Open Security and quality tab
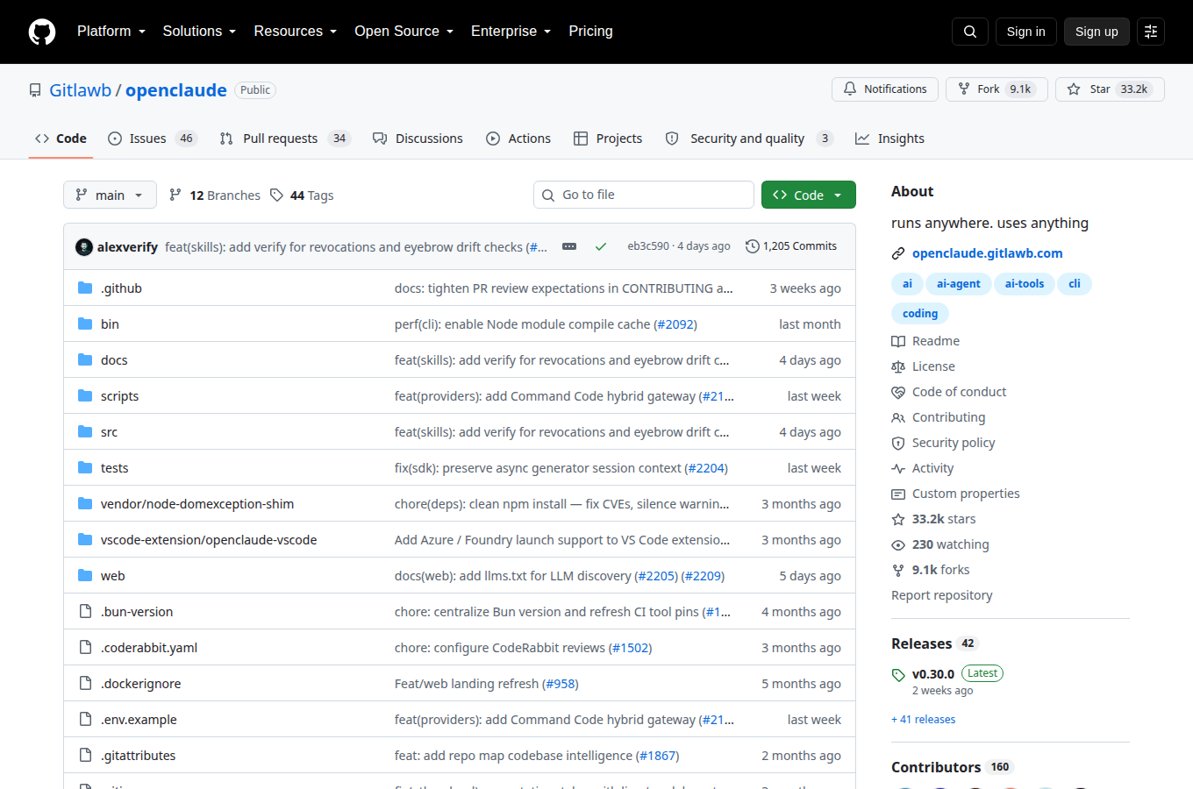Viewport: 1193px width, 789px height. (749, 139)
